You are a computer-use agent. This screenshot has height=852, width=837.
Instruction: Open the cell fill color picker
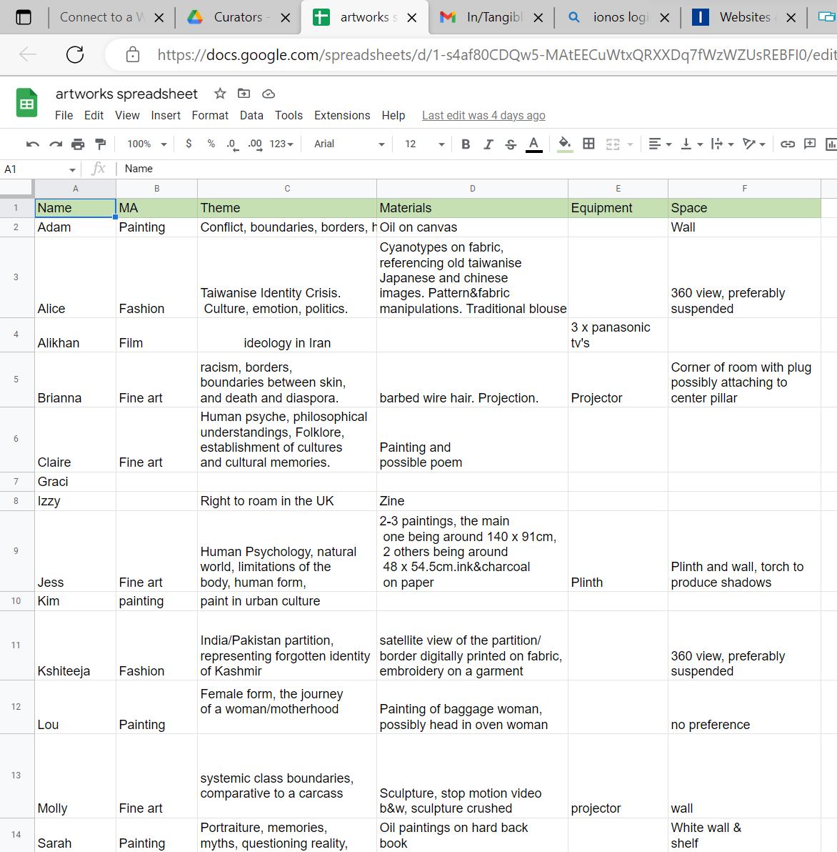point(565,144)
